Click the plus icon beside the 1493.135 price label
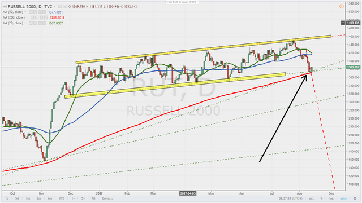Image resolution: width=362 pixels, height=203 pixels. [343, 23]
